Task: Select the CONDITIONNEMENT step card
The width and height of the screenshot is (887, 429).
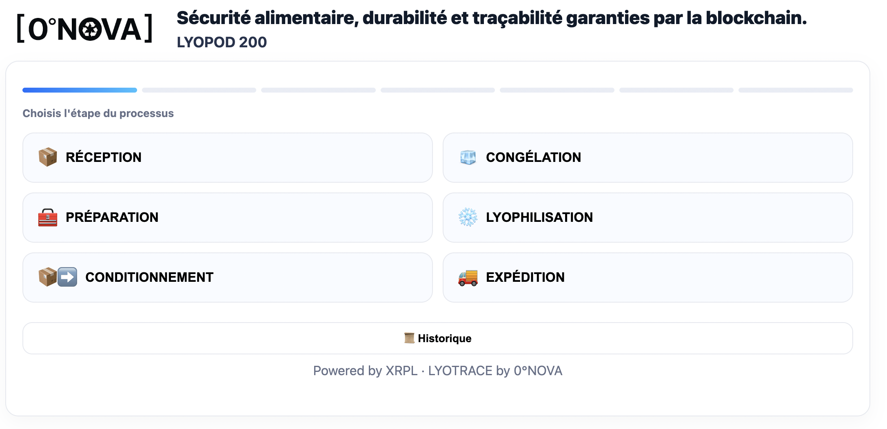Action: pyautogui.click(x=227, y=277)
